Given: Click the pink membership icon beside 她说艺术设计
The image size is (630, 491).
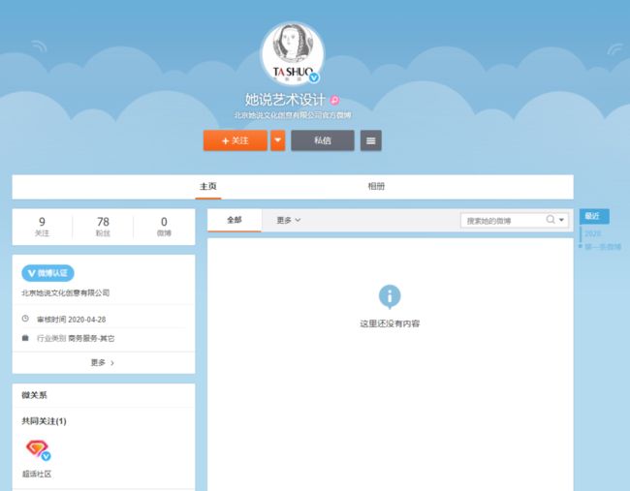Looking at the screenshot, I should 334,100.
